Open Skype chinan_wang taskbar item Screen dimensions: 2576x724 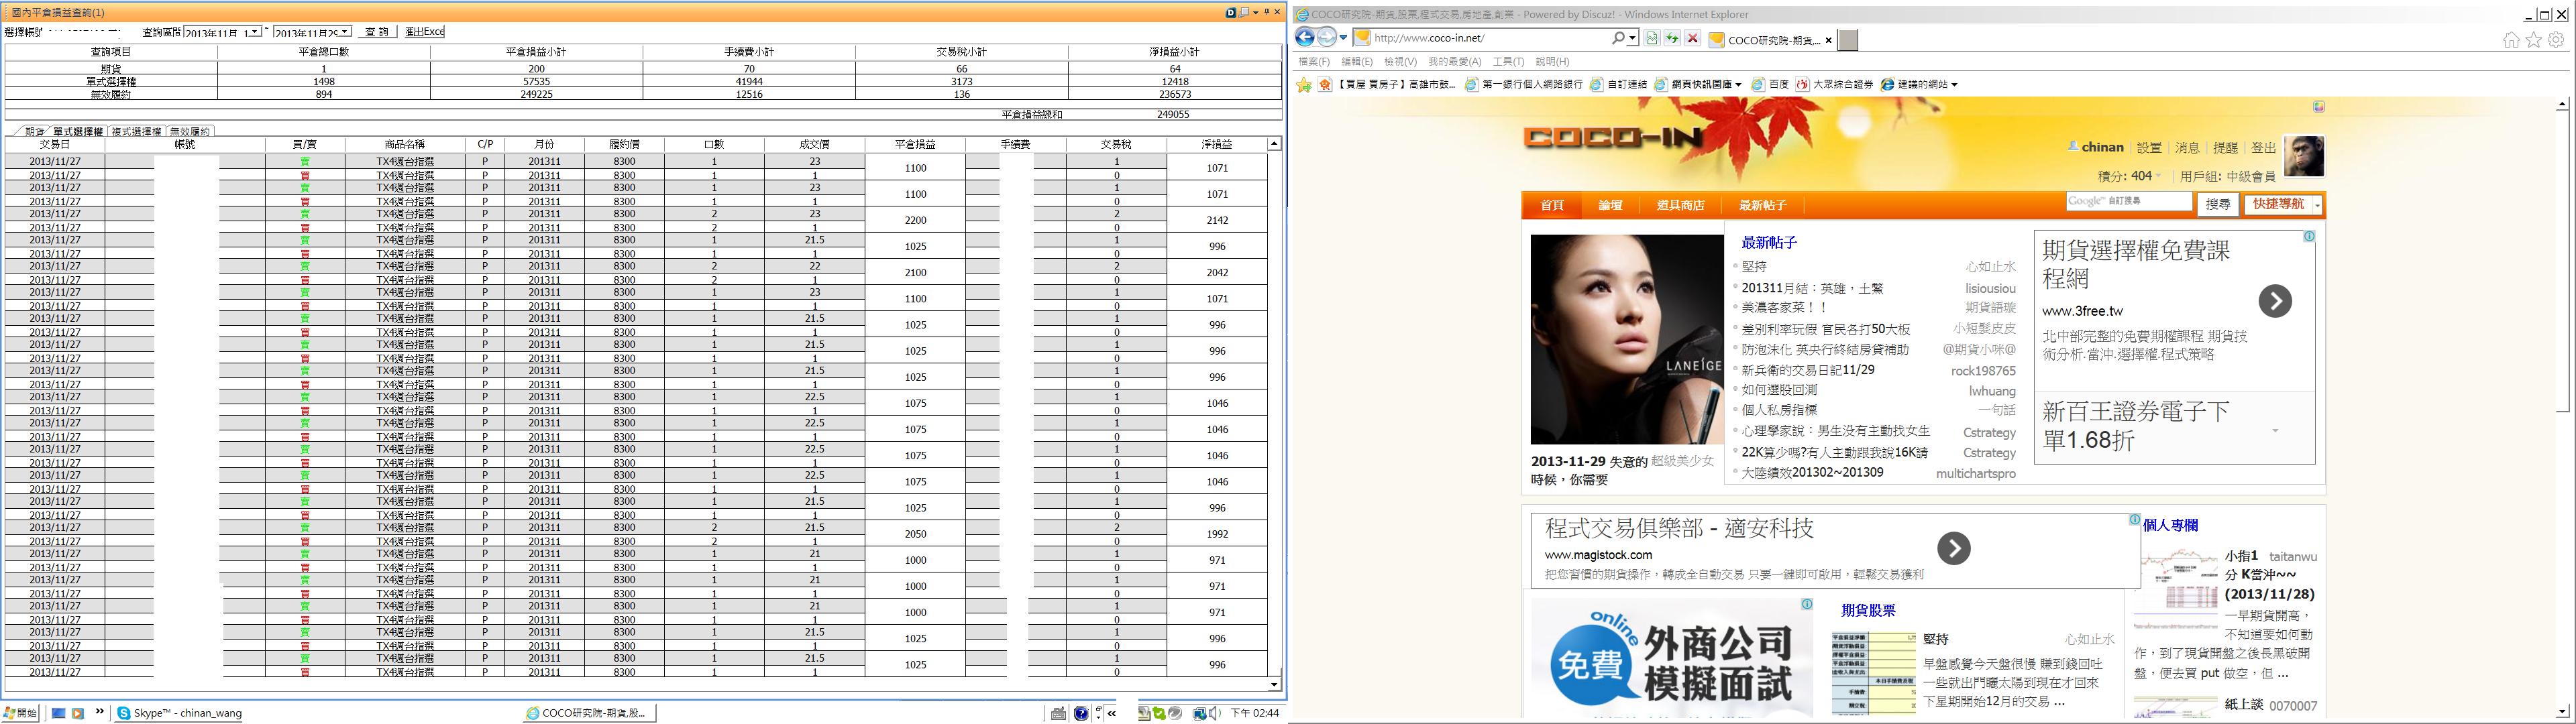coord(181,713)
